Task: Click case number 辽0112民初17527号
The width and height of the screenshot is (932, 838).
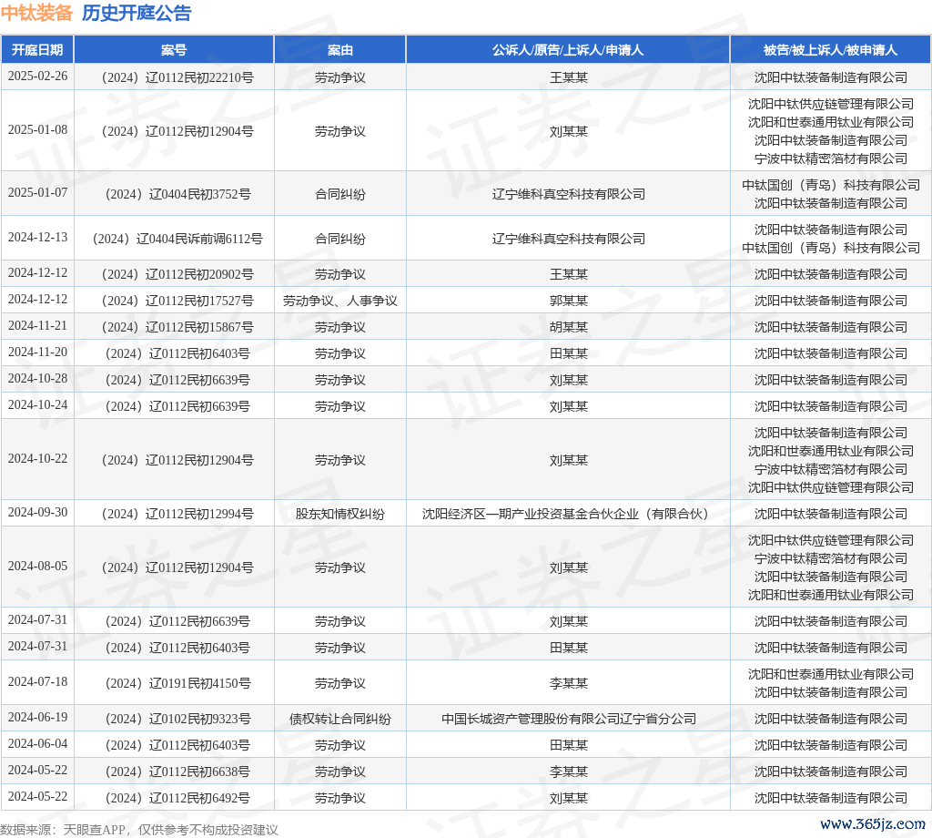Action: click(x=177, y=301)
